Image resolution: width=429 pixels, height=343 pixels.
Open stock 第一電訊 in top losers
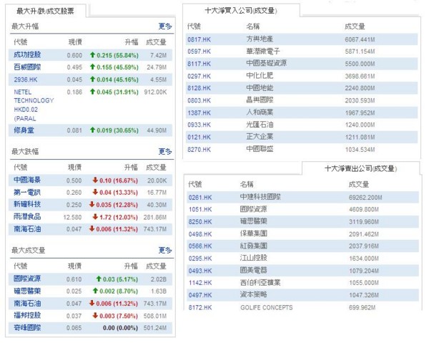pyautogui.click(x=27, y=193)
